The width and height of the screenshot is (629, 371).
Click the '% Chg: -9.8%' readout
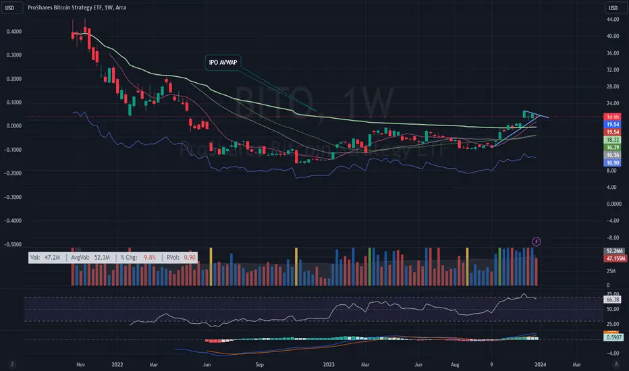[x=138, y=258]
